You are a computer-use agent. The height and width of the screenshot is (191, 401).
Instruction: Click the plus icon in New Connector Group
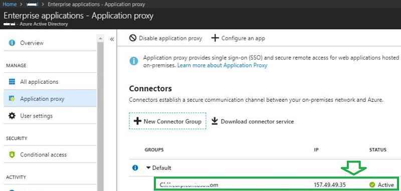click(137, 121)
